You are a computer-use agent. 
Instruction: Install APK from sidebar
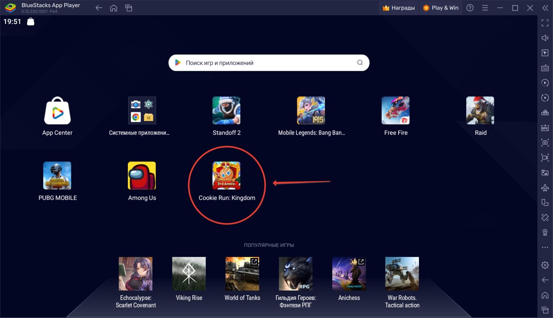tap(545, 128)
